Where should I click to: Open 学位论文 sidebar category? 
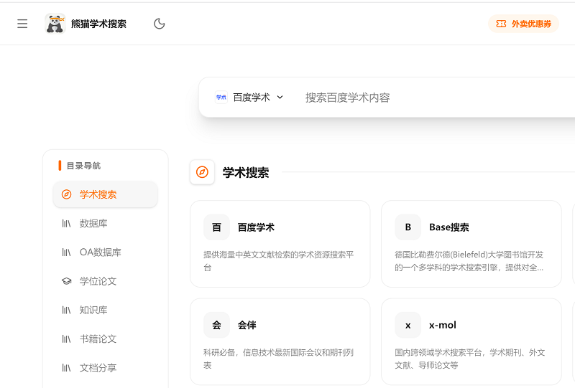pyautogui.click(x=105, y=281)
